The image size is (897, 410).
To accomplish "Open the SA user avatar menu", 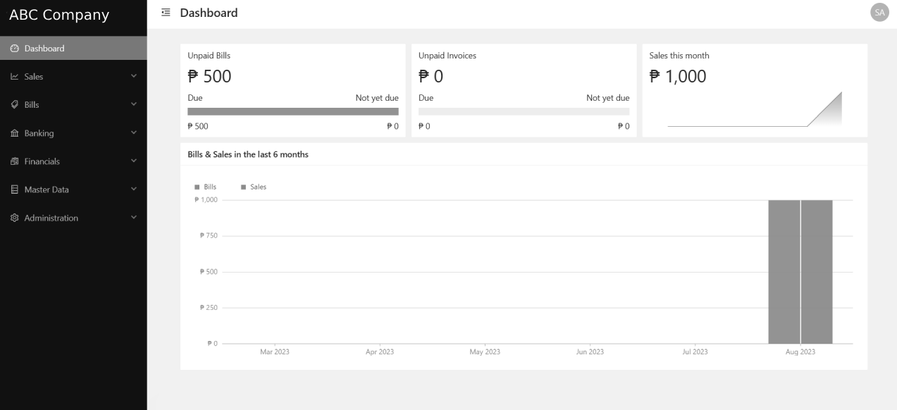I will coord(879,13).
